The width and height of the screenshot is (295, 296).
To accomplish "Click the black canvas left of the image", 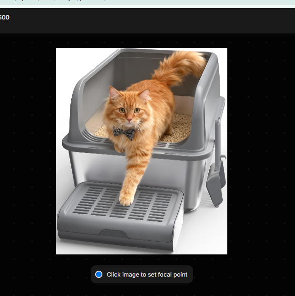I will click(27, 149).
